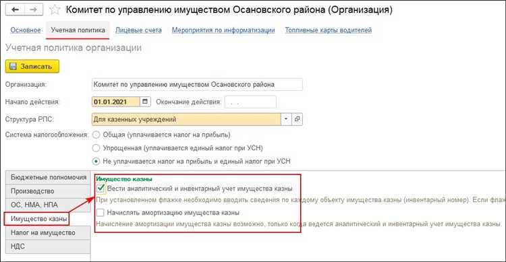The width and height of the screenshot is (506, 262).
Task: Open the Бюджетные полномочия section
Action: click(x=48, y=177)
